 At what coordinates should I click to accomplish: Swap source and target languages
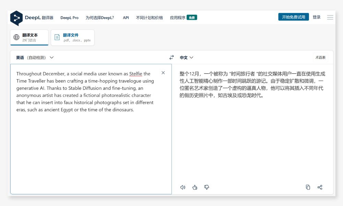(x=171, y=58)
